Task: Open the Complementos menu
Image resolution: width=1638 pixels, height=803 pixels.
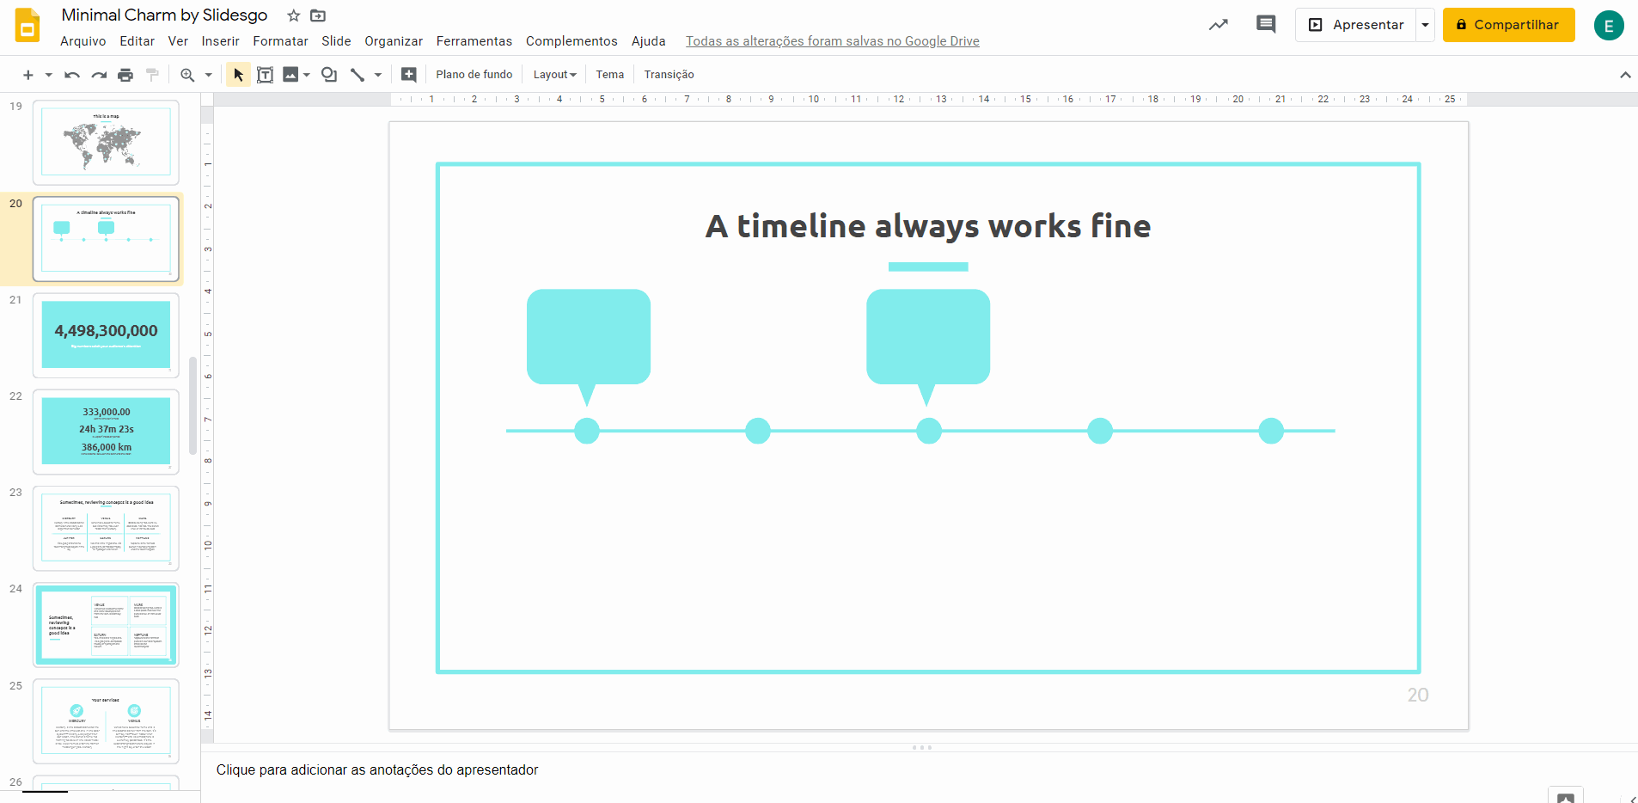Action: 571,41
